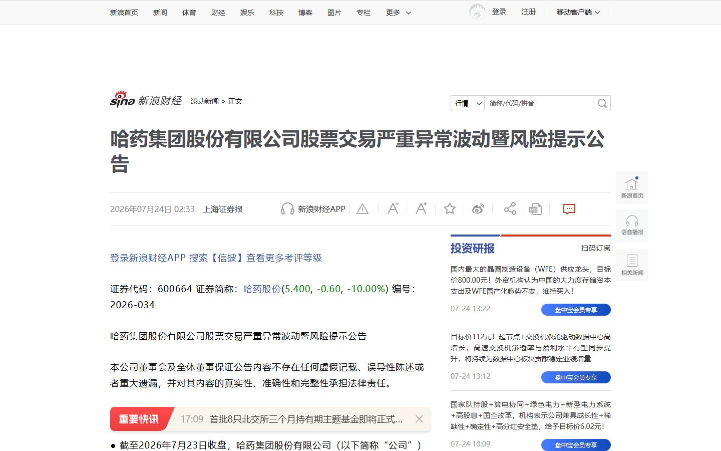Open the 国家队持股 research report
The image size is (721, 451).
click(531, 415)
